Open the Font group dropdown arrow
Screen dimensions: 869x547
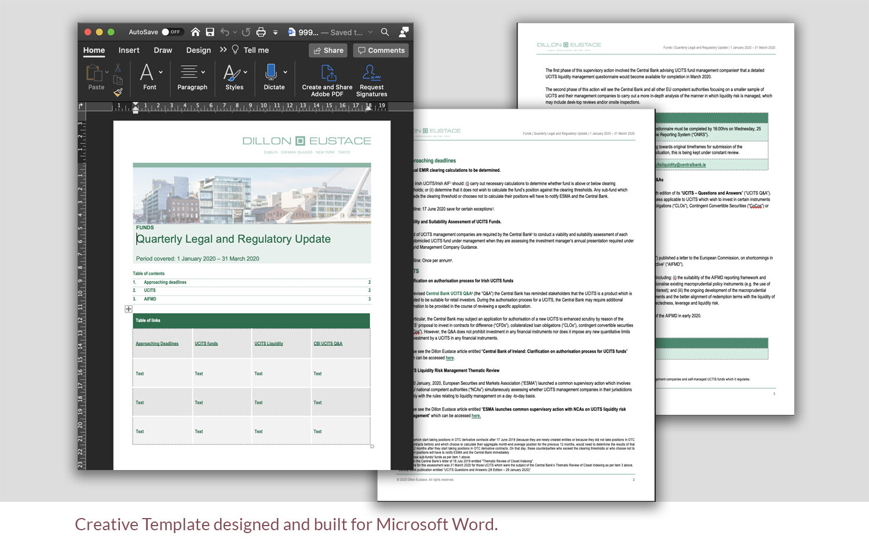[x=160, y=72]
